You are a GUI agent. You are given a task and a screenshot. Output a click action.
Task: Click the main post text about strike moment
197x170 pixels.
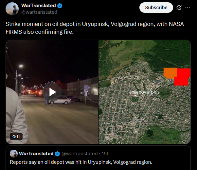tap(95, 28)
